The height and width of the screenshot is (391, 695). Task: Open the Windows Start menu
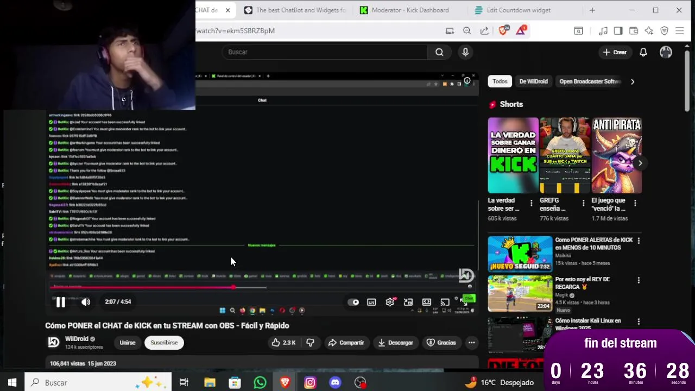click(12, 382)
